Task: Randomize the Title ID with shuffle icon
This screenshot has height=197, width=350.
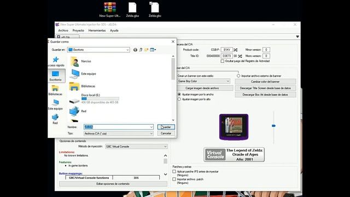Action: pos(240,56)
